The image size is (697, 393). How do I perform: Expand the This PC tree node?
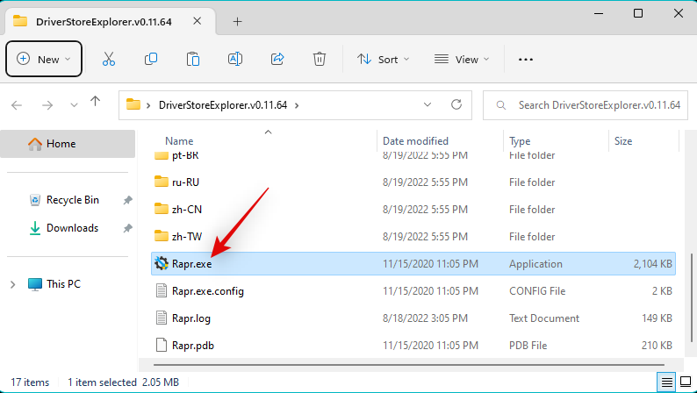[x=13, y=284]
